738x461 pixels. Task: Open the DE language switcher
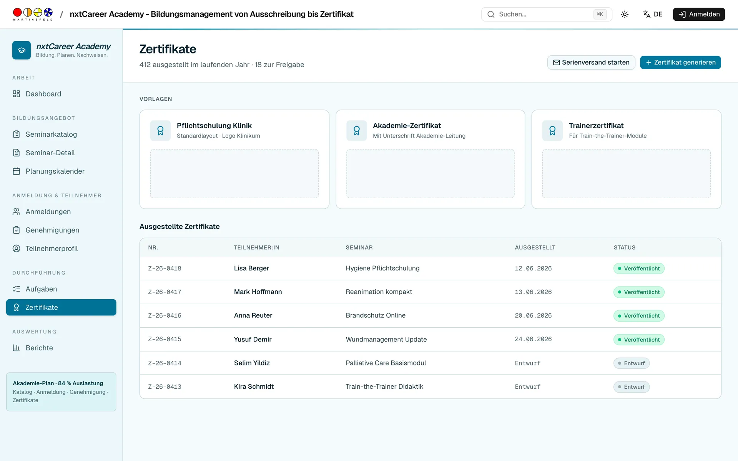pos(653,14)
